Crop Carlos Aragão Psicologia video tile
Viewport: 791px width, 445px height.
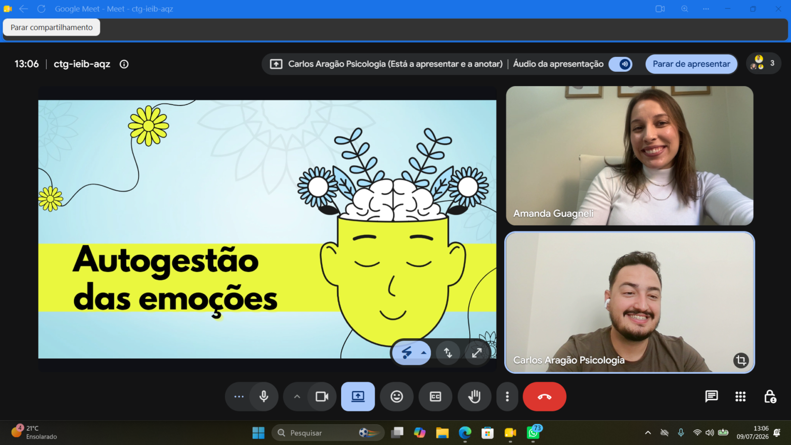click(x=741, y=360)
